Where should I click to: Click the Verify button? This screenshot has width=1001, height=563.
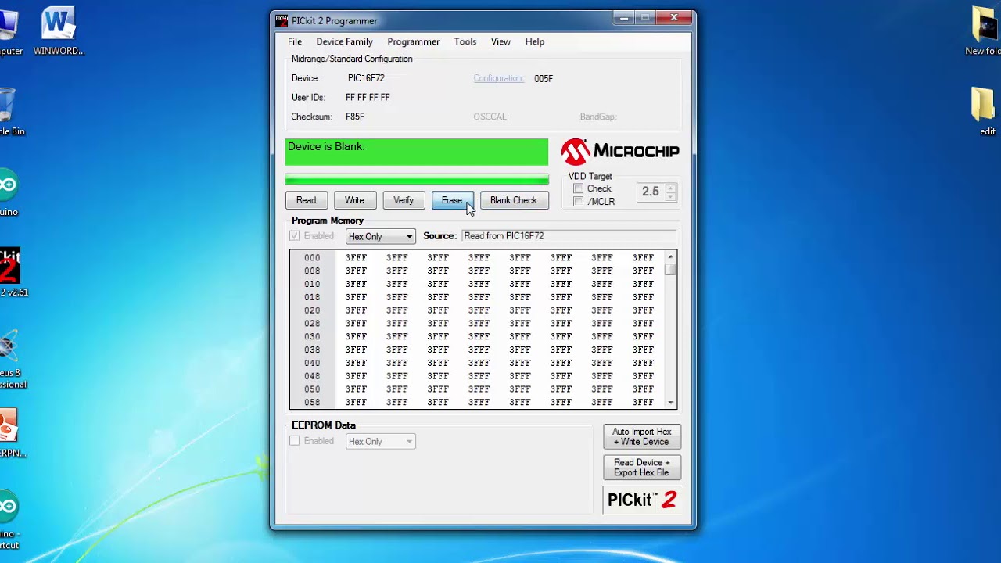pyautogui.click(x=404, y=200)
